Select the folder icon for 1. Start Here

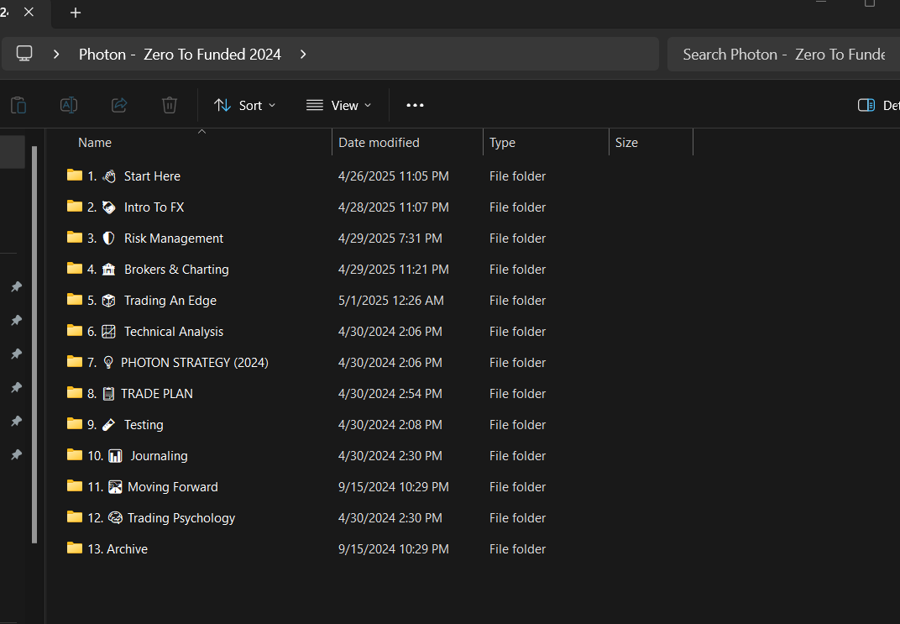(75, 175)
